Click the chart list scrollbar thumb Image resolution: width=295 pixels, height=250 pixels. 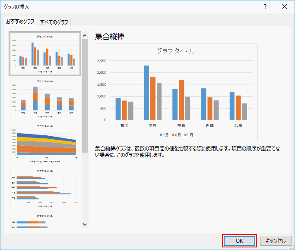coord(85,96)
